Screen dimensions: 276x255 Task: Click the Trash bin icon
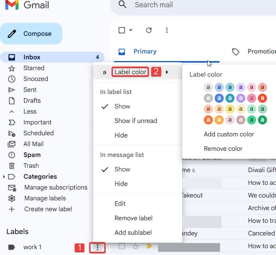(12, 166)
